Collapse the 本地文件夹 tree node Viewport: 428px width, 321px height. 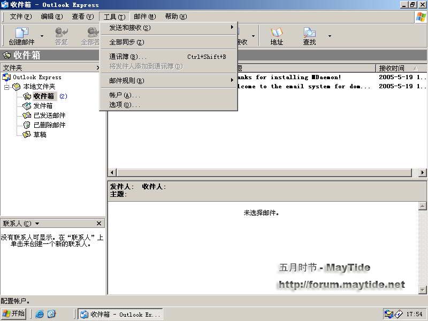[x=7, y=87]
